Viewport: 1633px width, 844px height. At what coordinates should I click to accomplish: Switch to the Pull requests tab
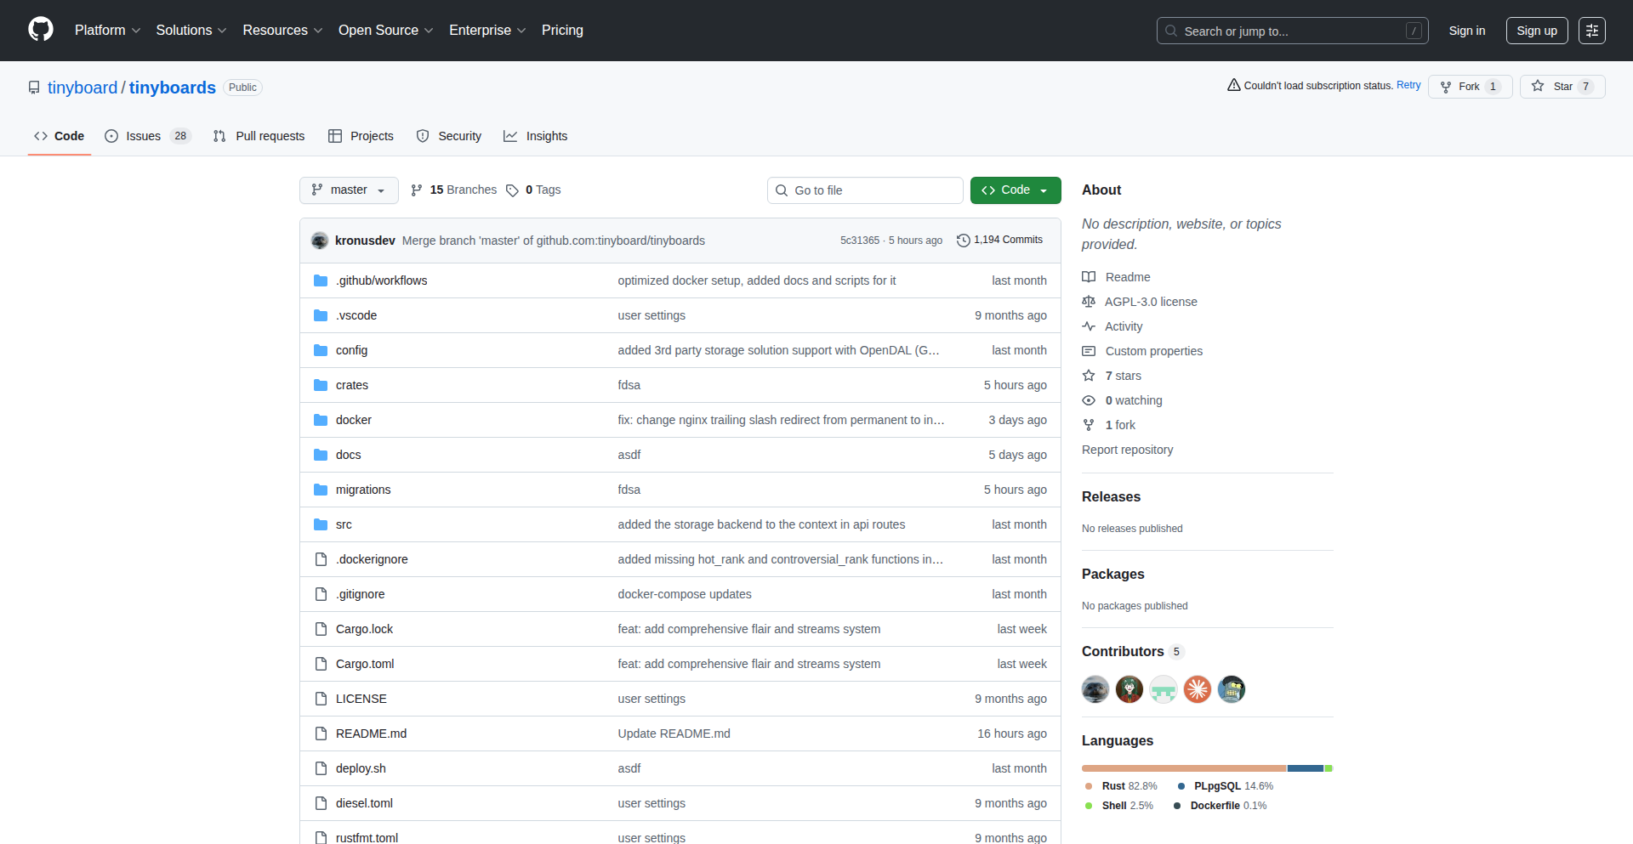(x=259, y=136)
